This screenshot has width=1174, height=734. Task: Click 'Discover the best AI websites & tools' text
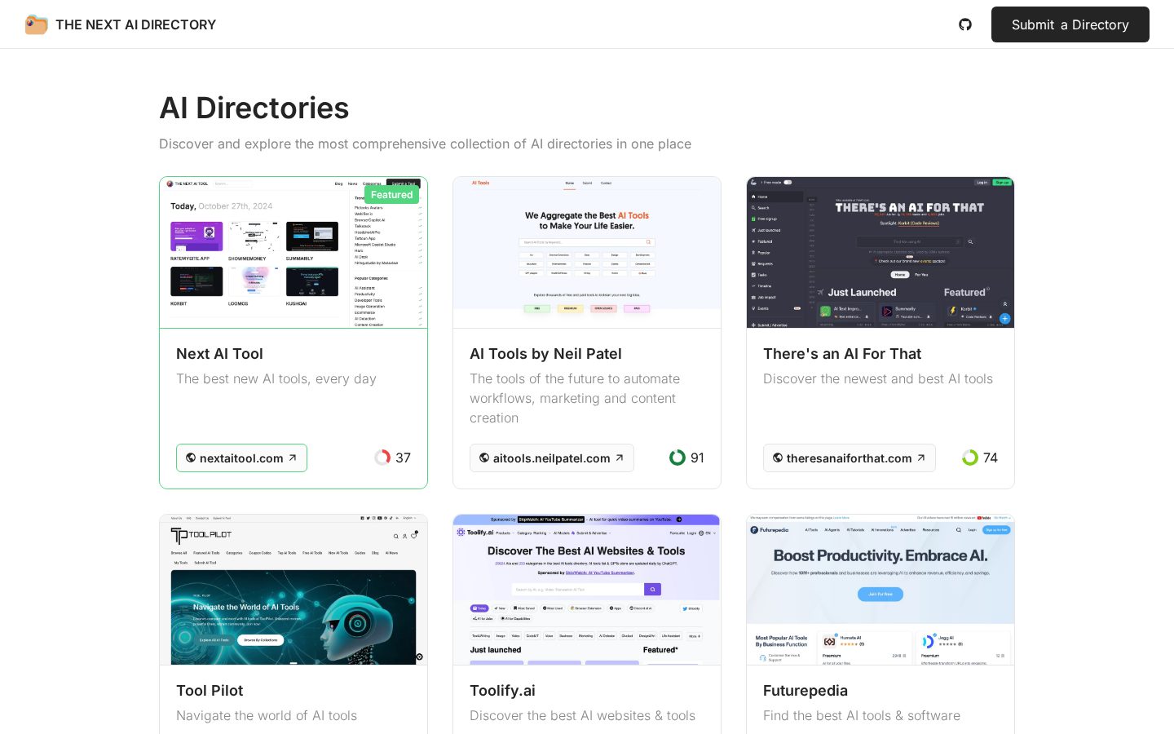(x=582, y=715)
